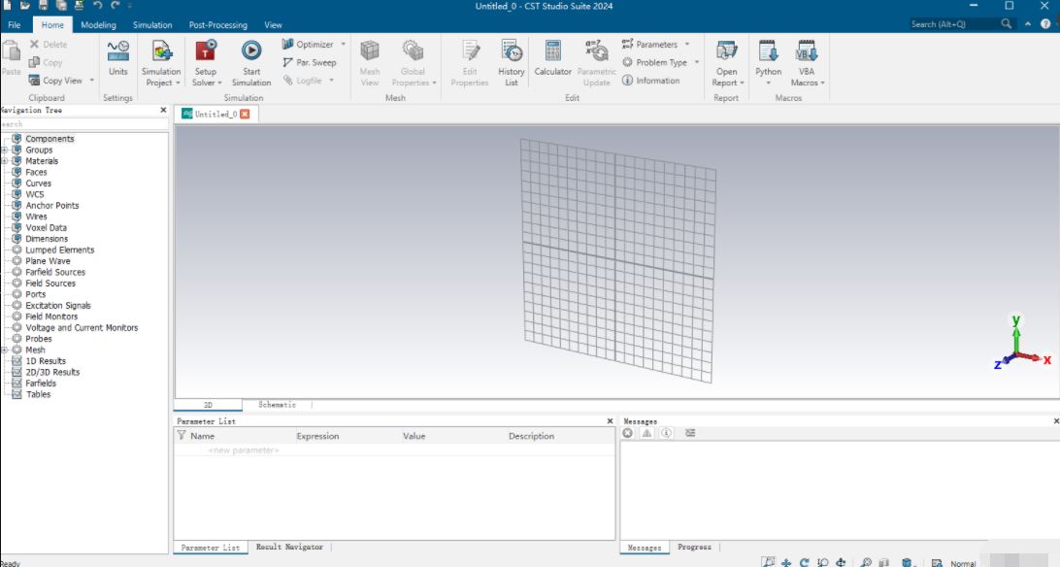
Task: Switch to the Schematic view tab
Action: 276,404
